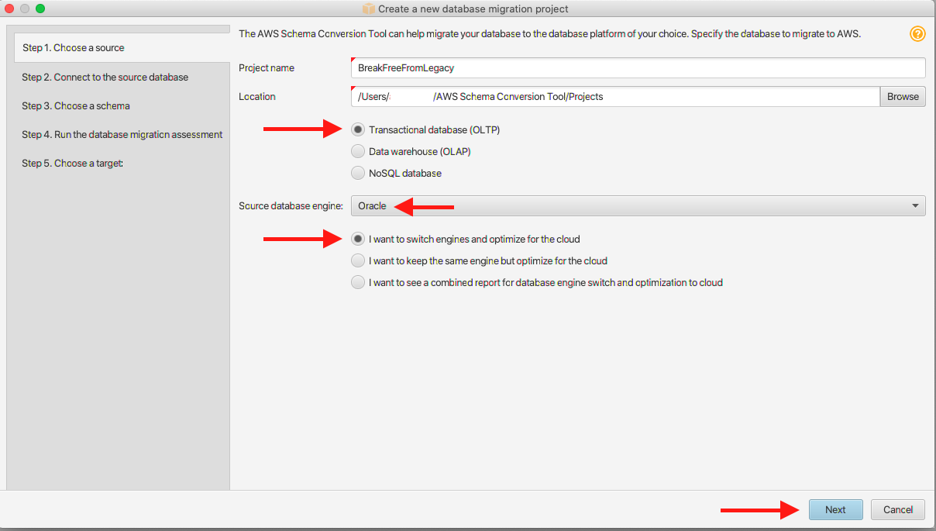The image size is (936, 531).
Task: Choose combined report radio option
Action: pyautogui.click(x=357, y=282)
